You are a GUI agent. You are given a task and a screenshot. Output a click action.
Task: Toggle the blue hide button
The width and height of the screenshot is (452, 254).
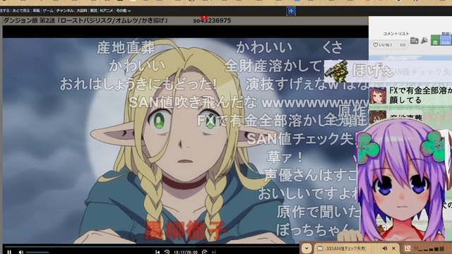pyautogui.click(x=446, y=41)
